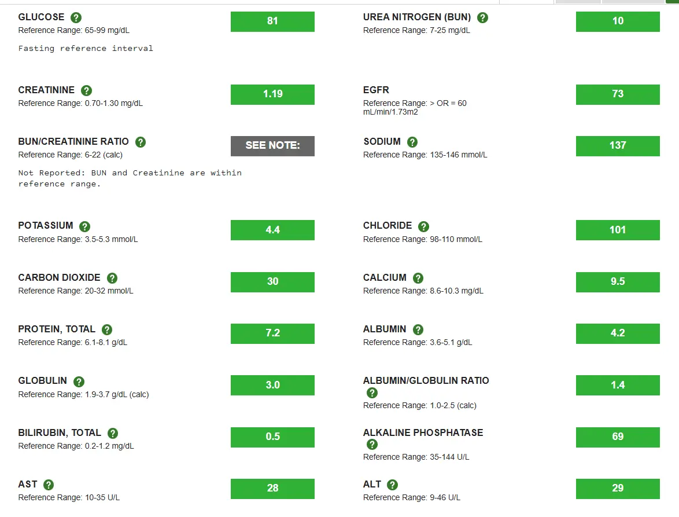Image resolution: width=679 pixels, height=517 pixels.
Task: Show help for POTASSIUM
Action: tap(85, 226)
